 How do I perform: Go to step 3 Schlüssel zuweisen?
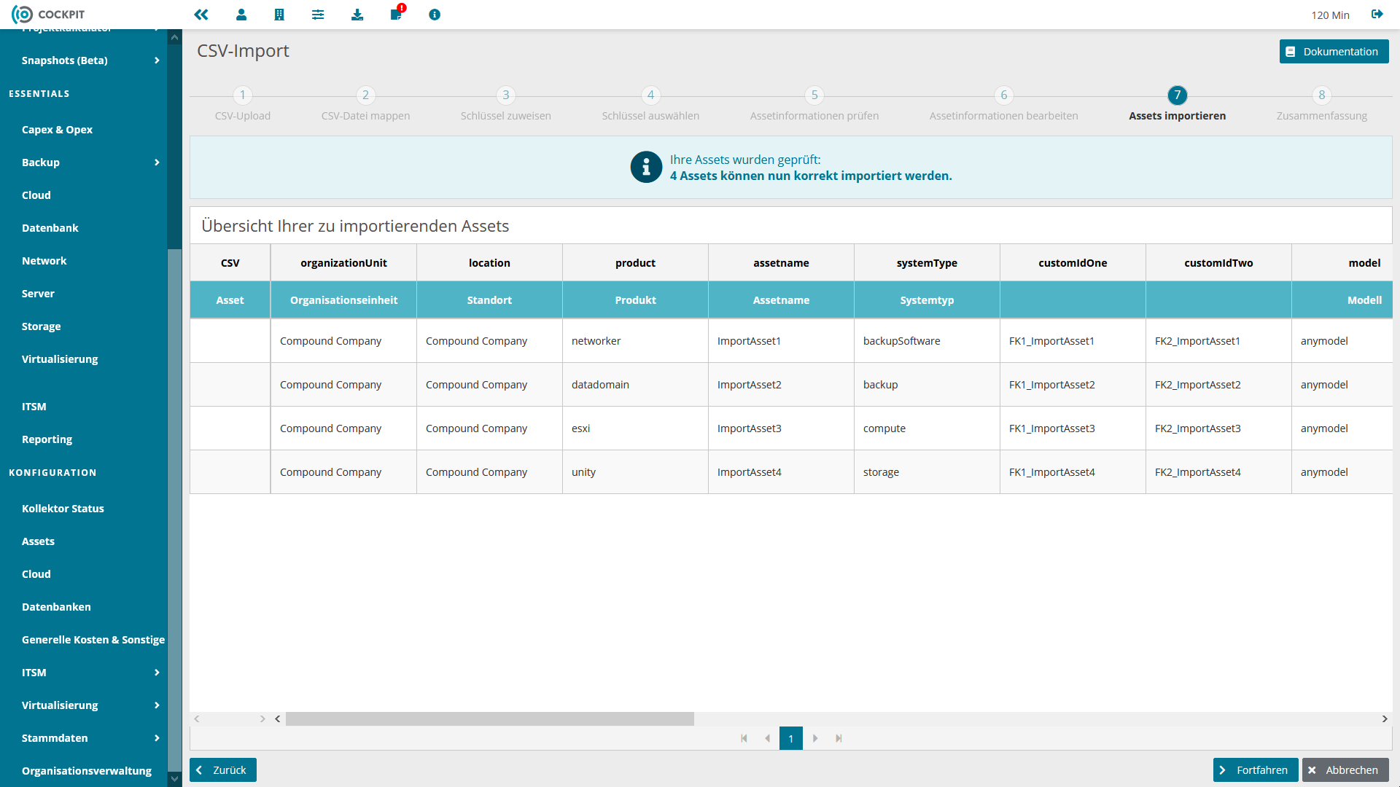coord(505,95)
